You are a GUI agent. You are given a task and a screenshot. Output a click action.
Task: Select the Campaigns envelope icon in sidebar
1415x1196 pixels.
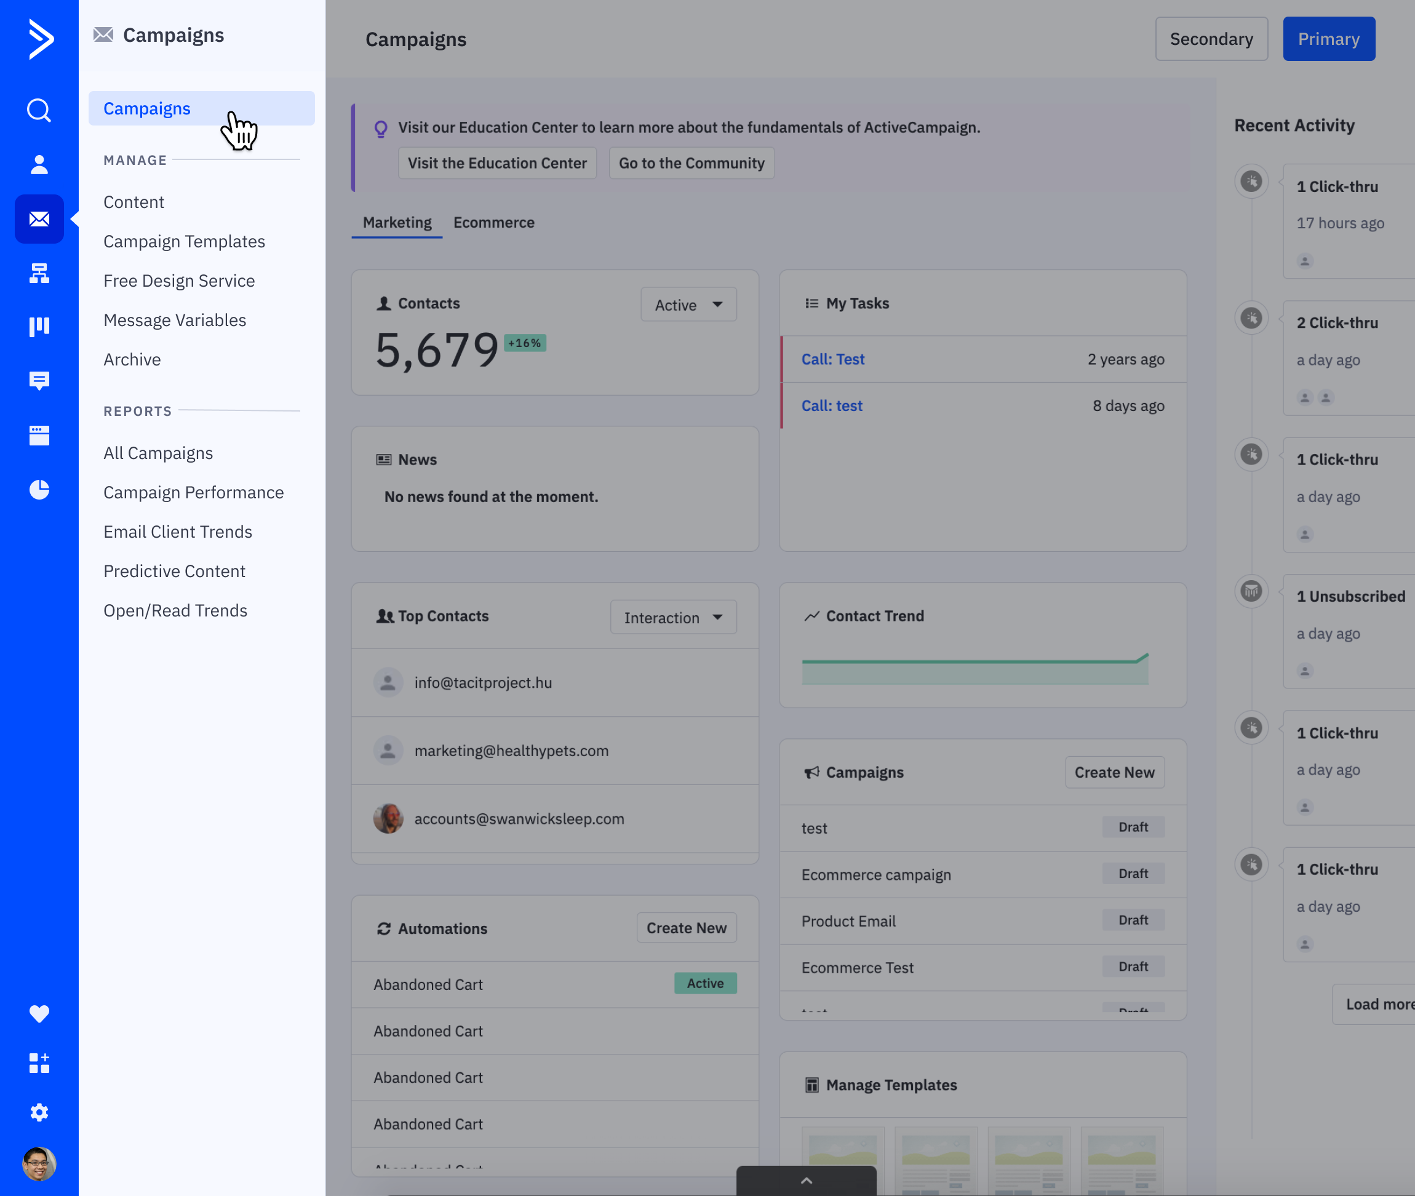(x=39, y=219)
